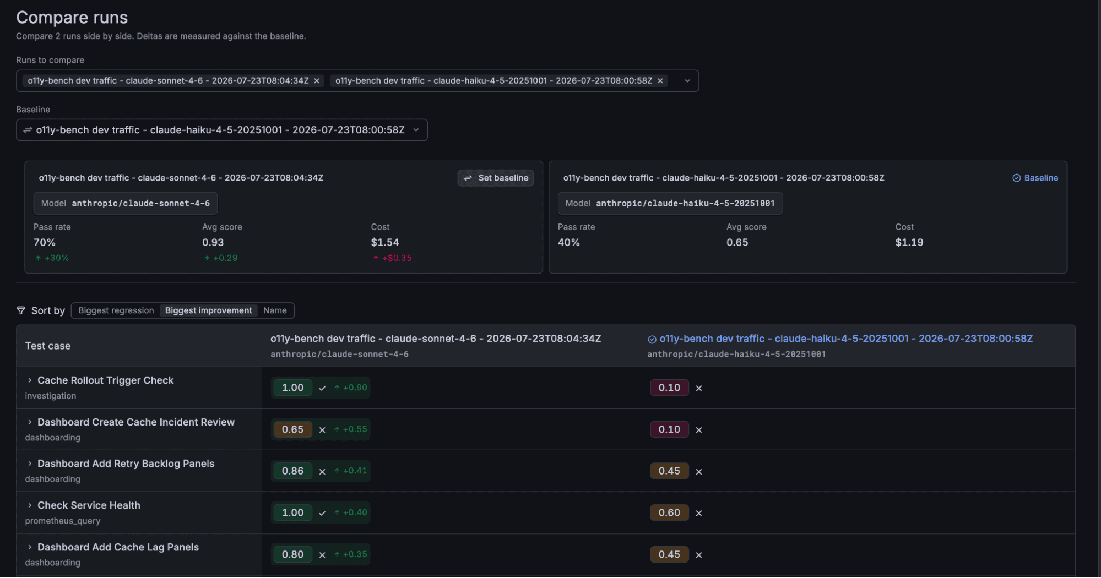
Task: Click sonnet score 0.65 badge
Action: pos(292,429)
